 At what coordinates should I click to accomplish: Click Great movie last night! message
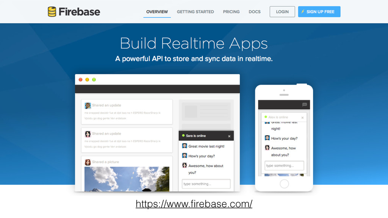pyautogui.click(x=207, y=146)
